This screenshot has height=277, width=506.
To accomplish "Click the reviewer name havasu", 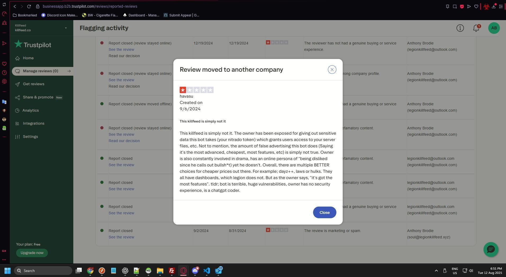I will click(186, 96).
